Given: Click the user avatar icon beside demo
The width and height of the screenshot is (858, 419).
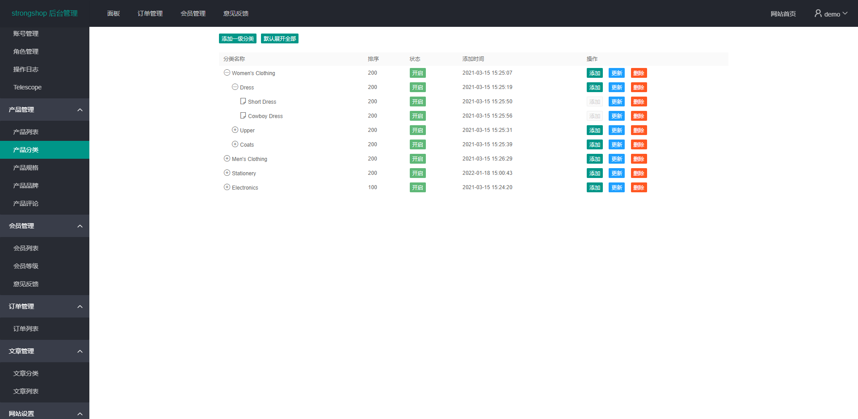Looking at the screenshot, I should coord(818,13).
